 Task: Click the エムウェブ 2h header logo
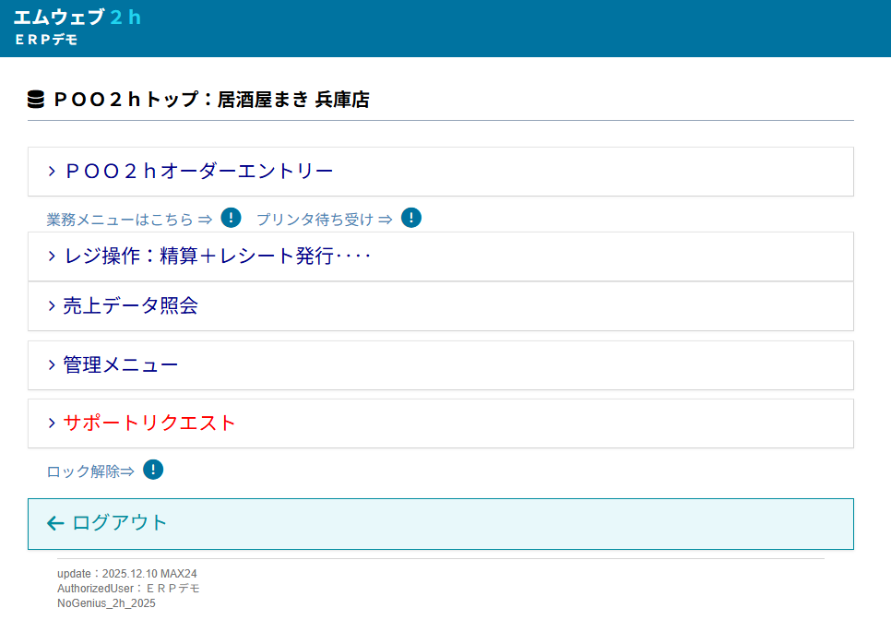point(77,18)
